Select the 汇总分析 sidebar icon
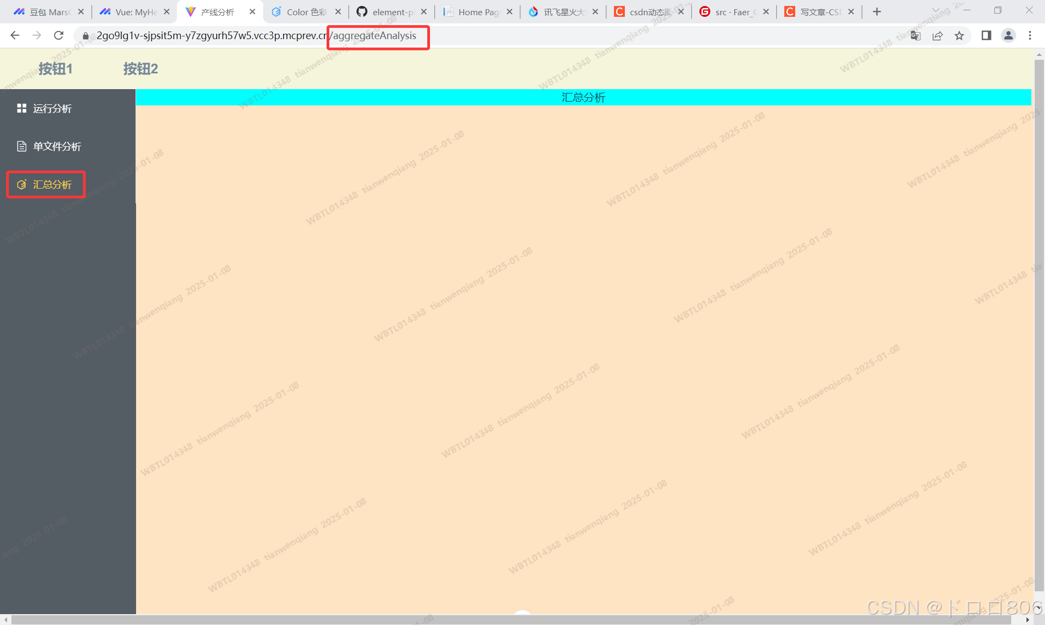Screen dimensions: 1045x625 21,184
